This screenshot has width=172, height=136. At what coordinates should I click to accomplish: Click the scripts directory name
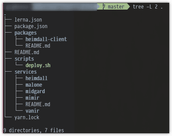pyautogui.click(x=24, y=59)
